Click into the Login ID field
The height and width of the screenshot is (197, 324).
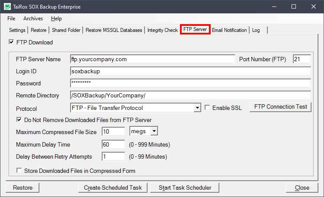point(190,71)
